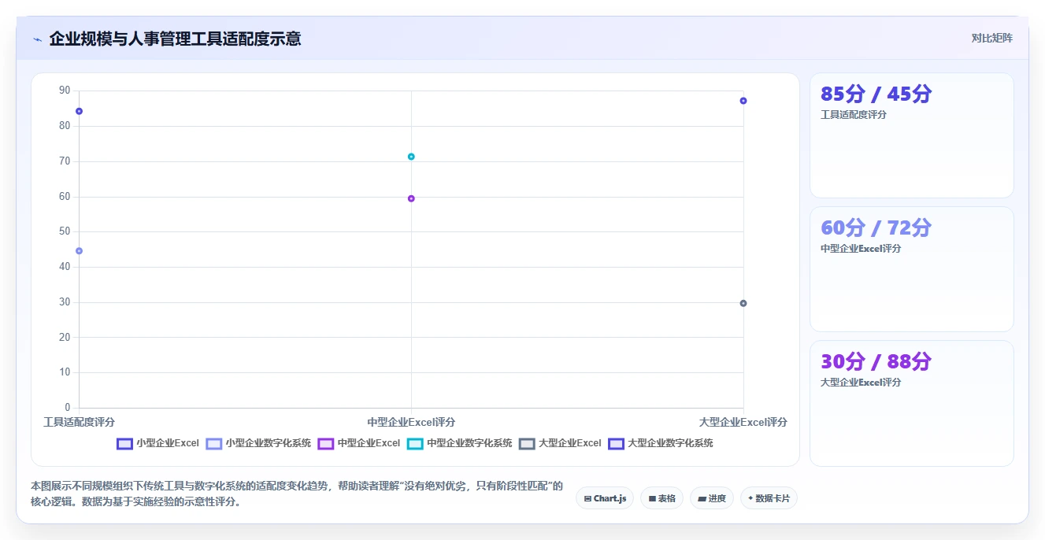The width and height of the screenshot is (1045, 540).
Task: Click the small-enterprise digital point near 45
Action: pyautogui.click(x=79, y=251)
